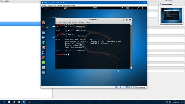Open Microsoft Edge from Windows taskbar
The width and height of the screenshot is (185, 104).
(x=4, y=102)
